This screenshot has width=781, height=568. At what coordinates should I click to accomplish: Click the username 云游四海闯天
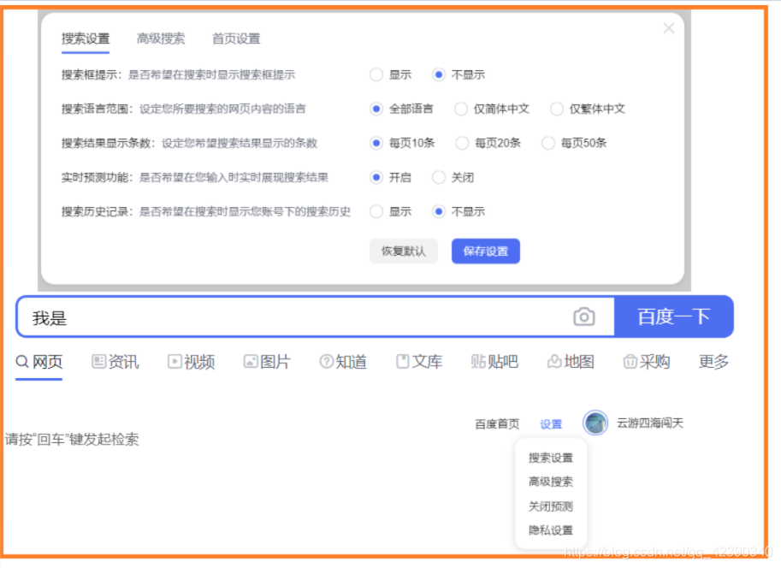tap(650, 423)
